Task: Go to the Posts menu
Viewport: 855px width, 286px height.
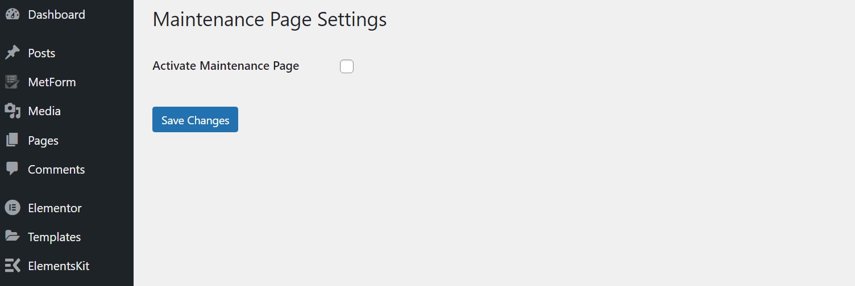Action: [41, 53]
